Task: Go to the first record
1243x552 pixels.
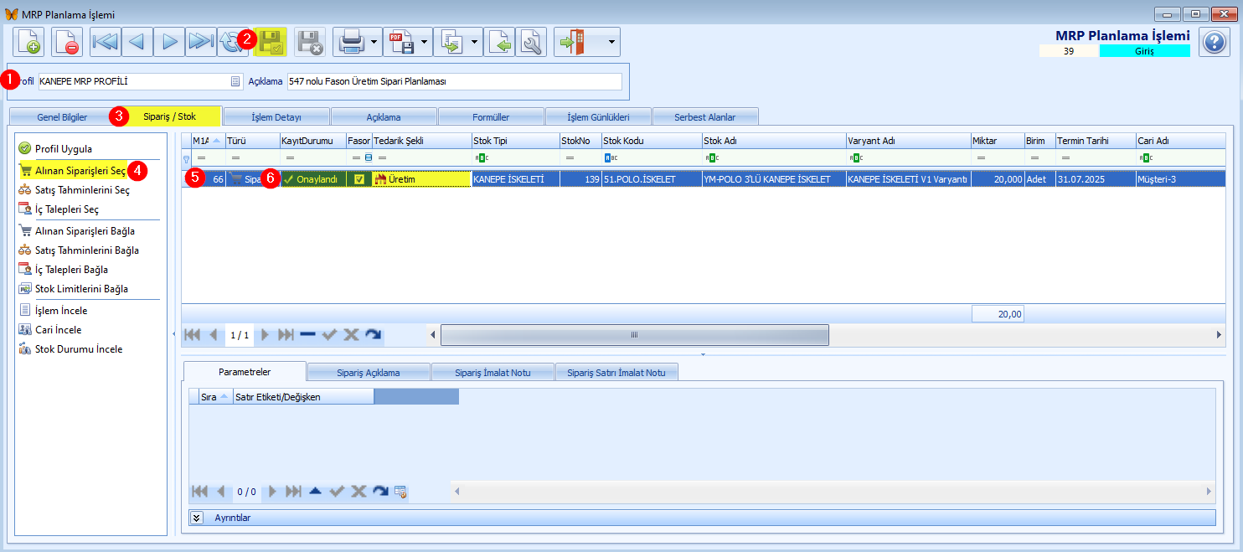Action: 106,41
